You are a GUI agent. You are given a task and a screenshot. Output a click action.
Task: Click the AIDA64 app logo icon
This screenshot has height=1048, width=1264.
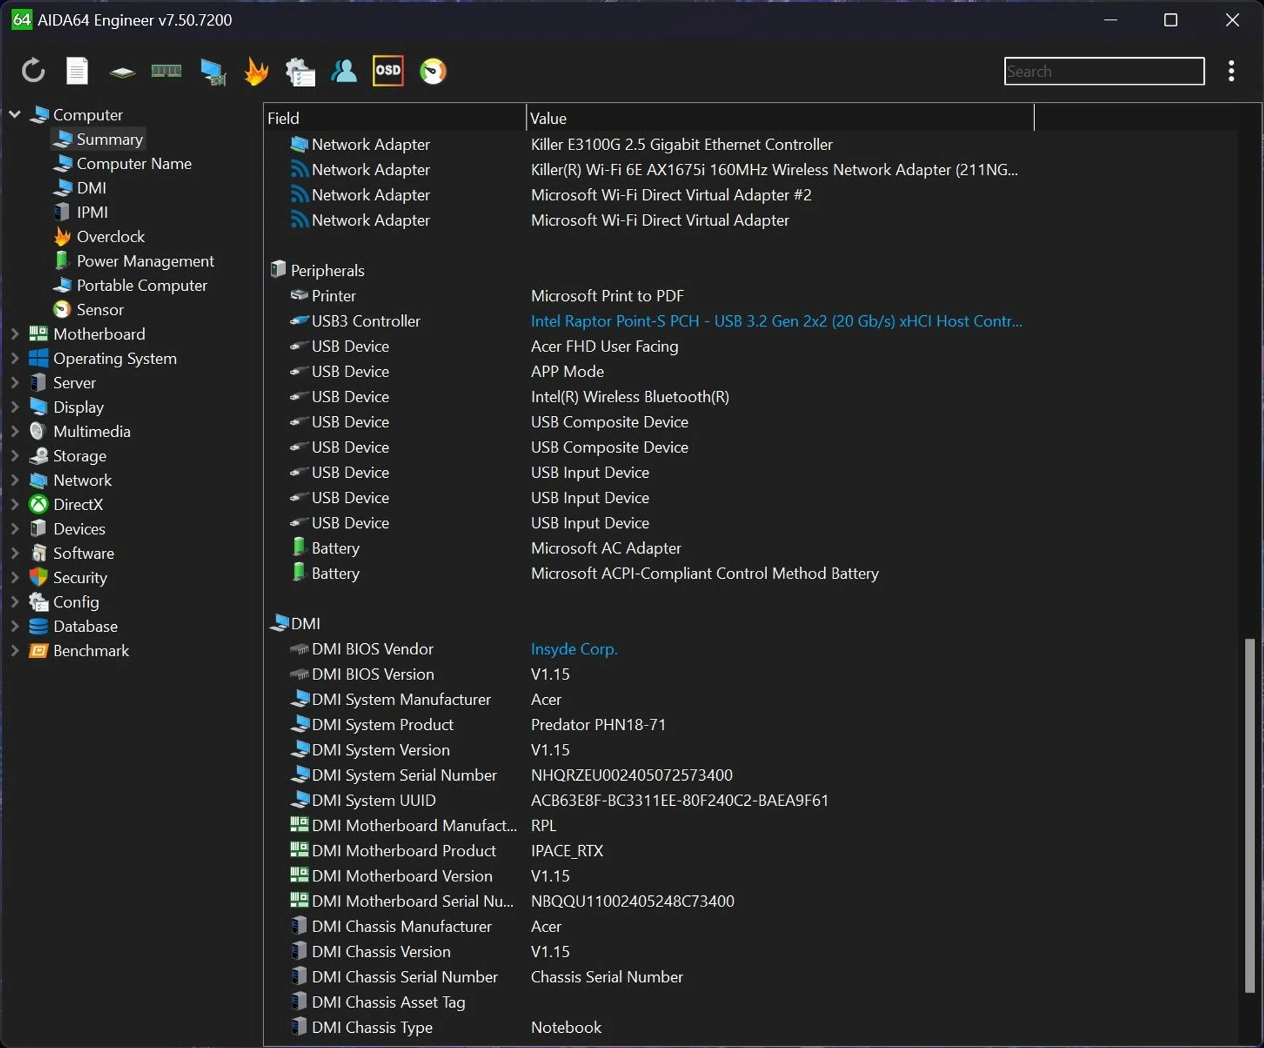pyautogui.click(x=21, y=20)
